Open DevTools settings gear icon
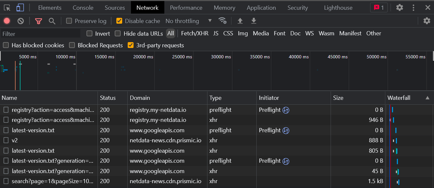 coord(399,7)
